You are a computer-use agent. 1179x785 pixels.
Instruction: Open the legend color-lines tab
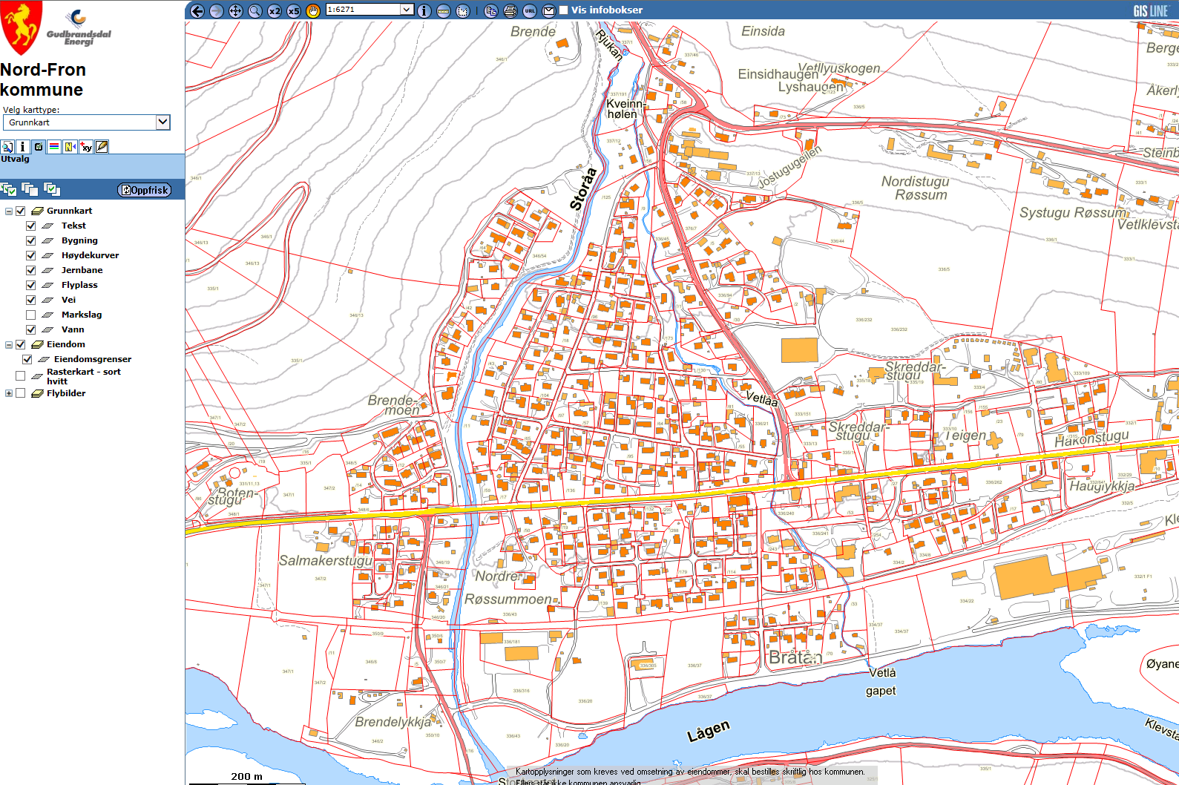click(x=54, y=147)
